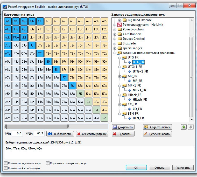The height and width of the screenshot is (177, 197).
Task: Click the Применить button
Action: coord(183,168)
